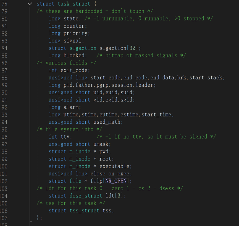Click the m_inode type before pwd
Viewport: 239px width, 226px height.
pyautogui.click(x=80, y=152)
